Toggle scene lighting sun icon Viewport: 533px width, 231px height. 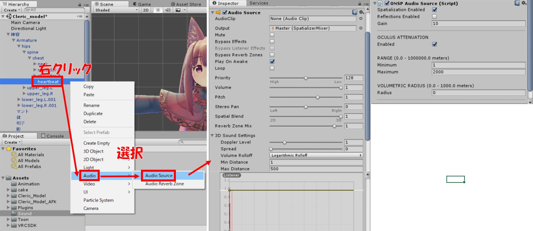158,10
